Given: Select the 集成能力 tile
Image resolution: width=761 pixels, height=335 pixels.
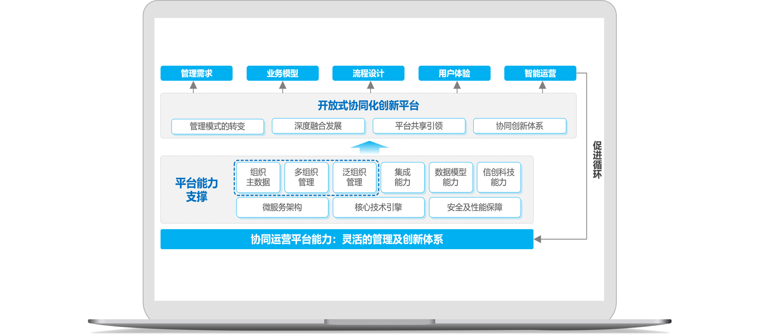Looking at the screenshot, I should pyautogui.click(x=403, y=177).
